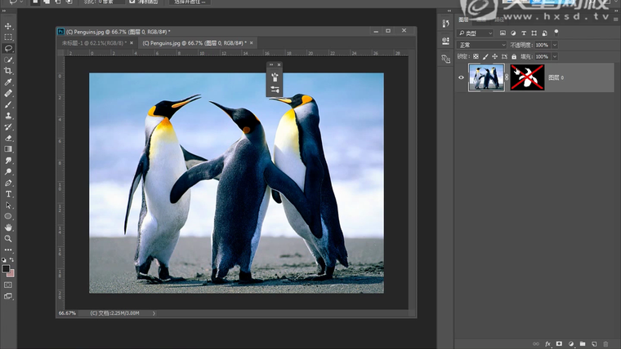Click the Select and Mask button
Image resolution: width=621 pixels, height=349 pixels.
click(x=190, y=2)
